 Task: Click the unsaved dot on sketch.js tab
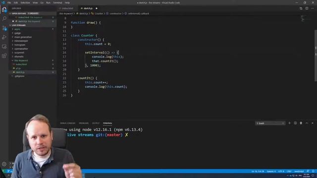pyautogui.click(x=97, y=8)
